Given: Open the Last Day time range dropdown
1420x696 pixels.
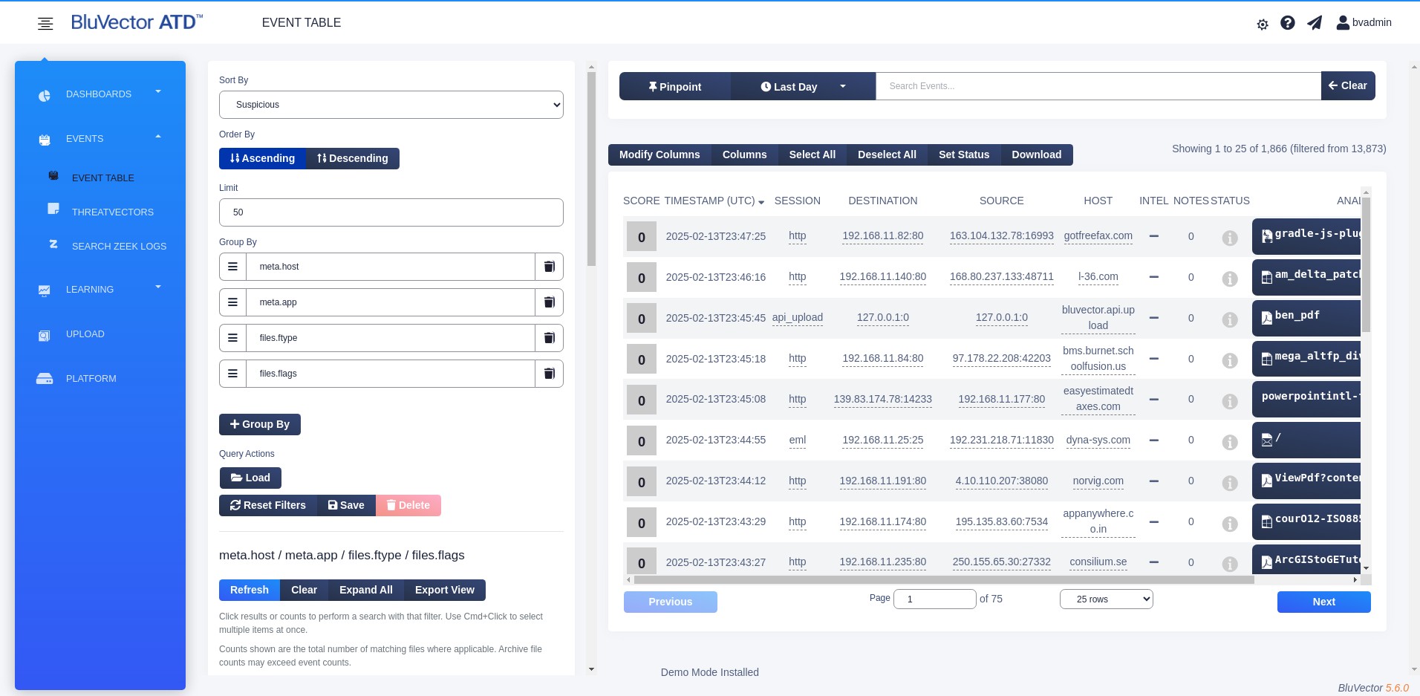Looking at the screenshot, I should [x=804, y=86].
